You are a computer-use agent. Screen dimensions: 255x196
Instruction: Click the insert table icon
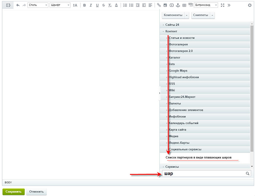coord(184,5)
